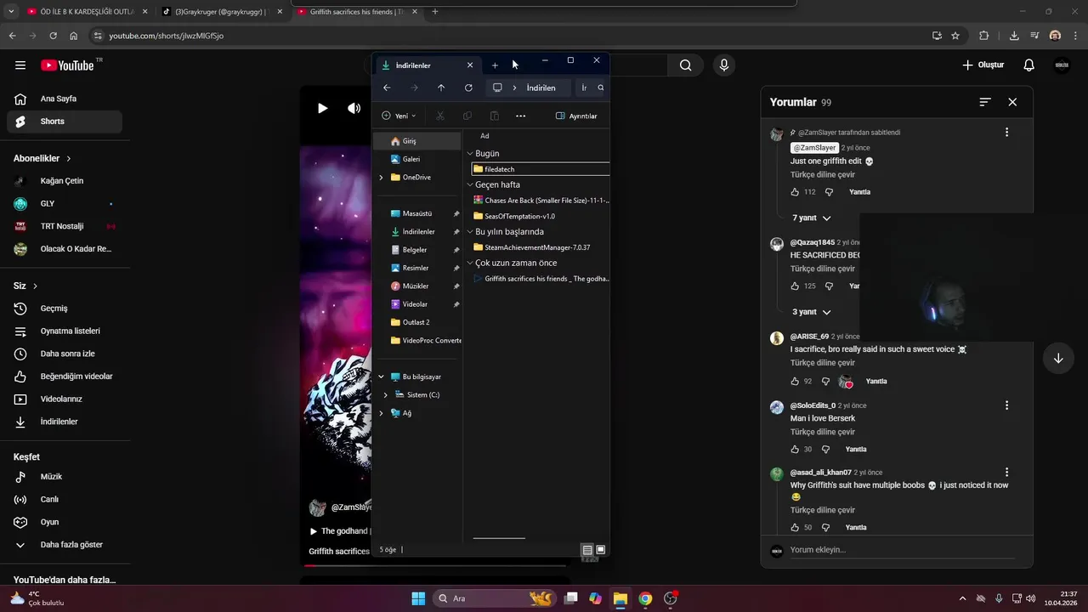Image resolution: width=1088 pixels, height=612 pixels.
Task: Expand 3 yanıt replies
Action: point(811,312)
